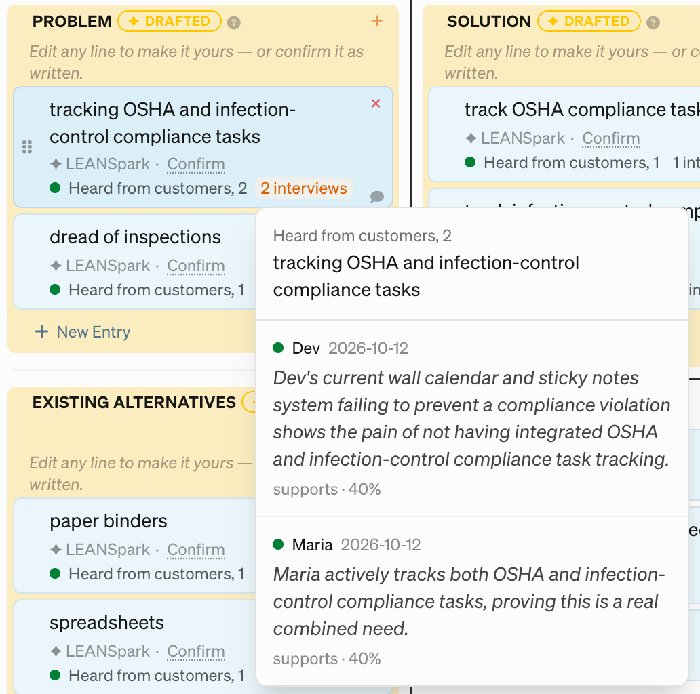This screenshot has width=700, height=694.
Task: Click the green dot on the paper binders card
Action: pos(55,573)
